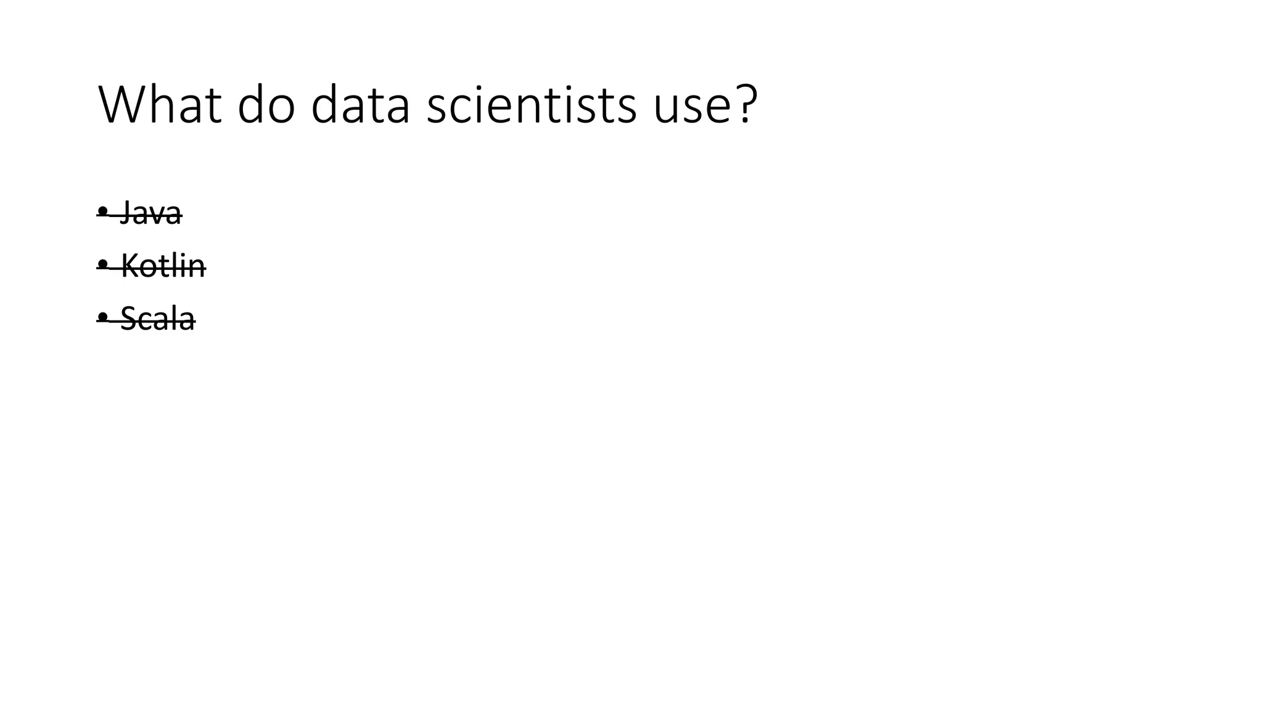
Task: Click the bullet dot before Scala
Action: pyautogui.click(x=102, y=318)
